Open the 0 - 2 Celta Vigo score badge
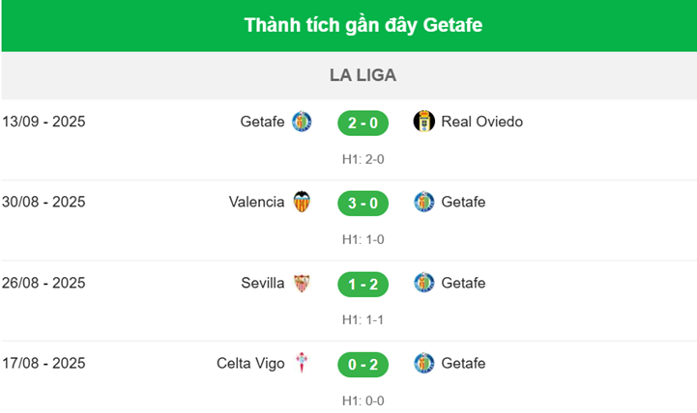This screenshot has height=413, width=697. 363,364
